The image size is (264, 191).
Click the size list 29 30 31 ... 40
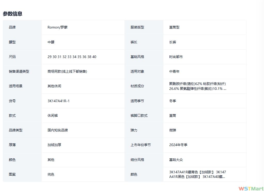[72, 57]
